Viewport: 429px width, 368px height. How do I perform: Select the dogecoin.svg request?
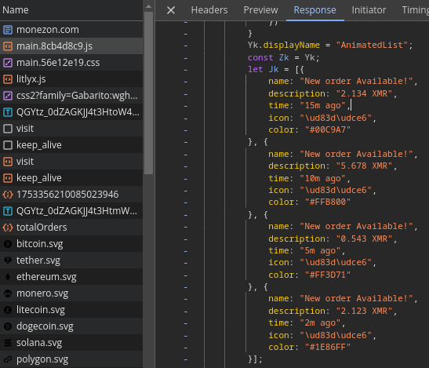pyautogui.click(x=71, y=326)
